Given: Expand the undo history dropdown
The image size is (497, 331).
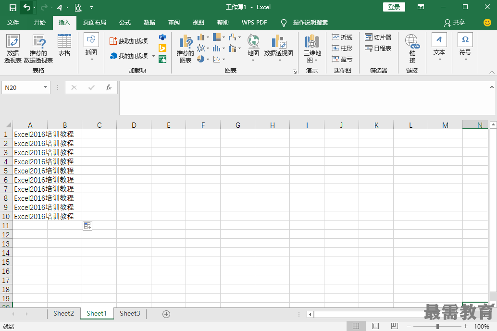Looking at the screenshot, I should [34, 7].
